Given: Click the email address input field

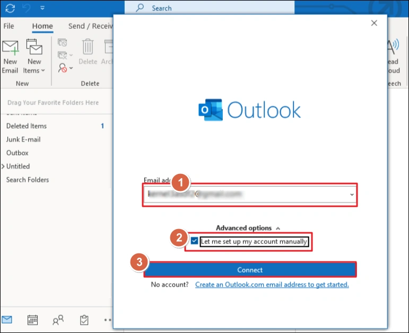Looking at the screenshot, I should pyautogui.click(x=244, y=195).
